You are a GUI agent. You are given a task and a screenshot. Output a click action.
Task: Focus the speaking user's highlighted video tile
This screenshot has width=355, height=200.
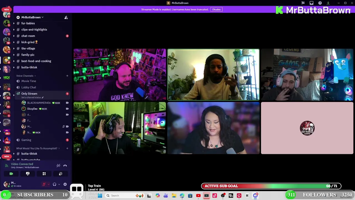point(214,74)
